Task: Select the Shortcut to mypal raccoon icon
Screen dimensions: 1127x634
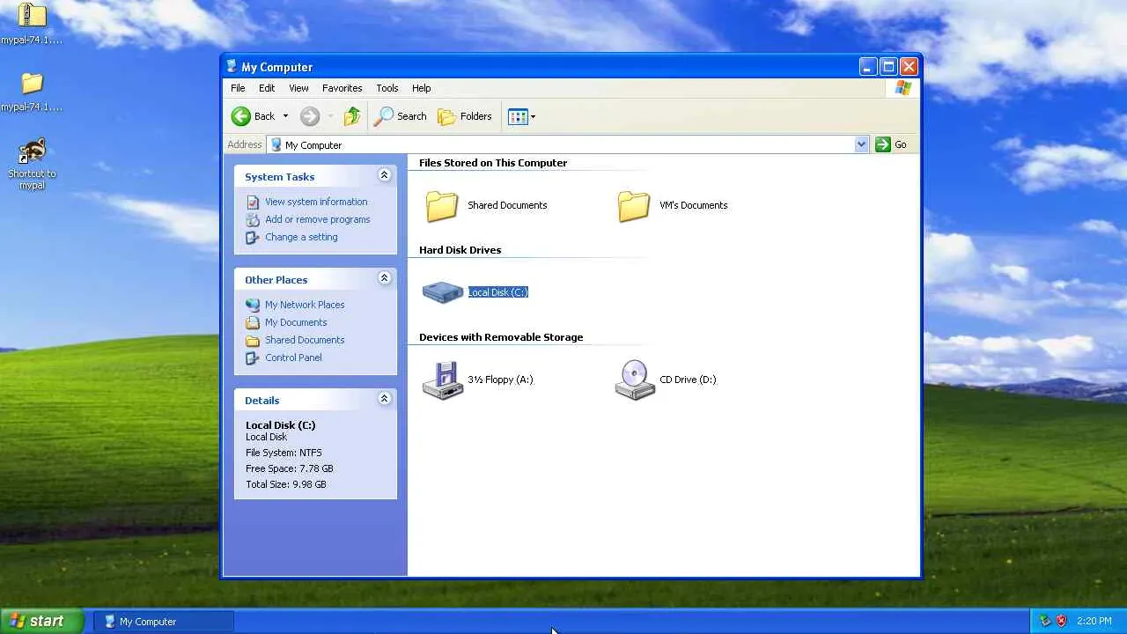Action: pyautogui.click(x=32, y=151)
